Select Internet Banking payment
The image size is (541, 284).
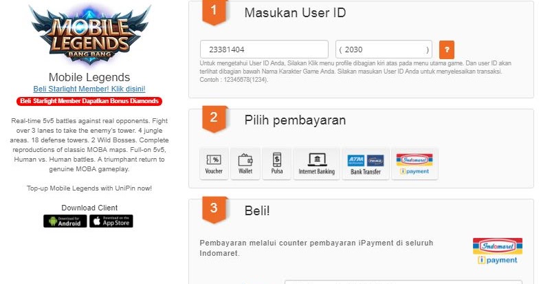[316, 164]
